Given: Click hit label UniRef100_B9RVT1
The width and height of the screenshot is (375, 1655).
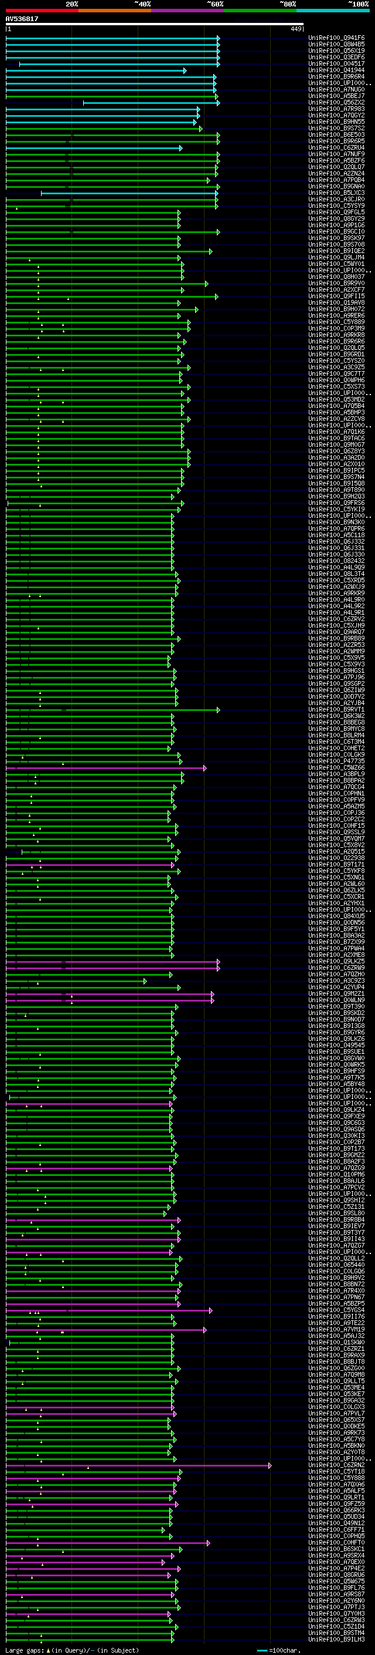Looking at the screenshot, I should (336, 709).
